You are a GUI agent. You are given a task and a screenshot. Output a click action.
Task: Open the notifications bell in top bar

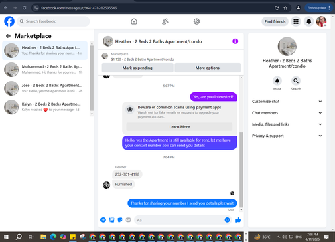click(309, 21)
